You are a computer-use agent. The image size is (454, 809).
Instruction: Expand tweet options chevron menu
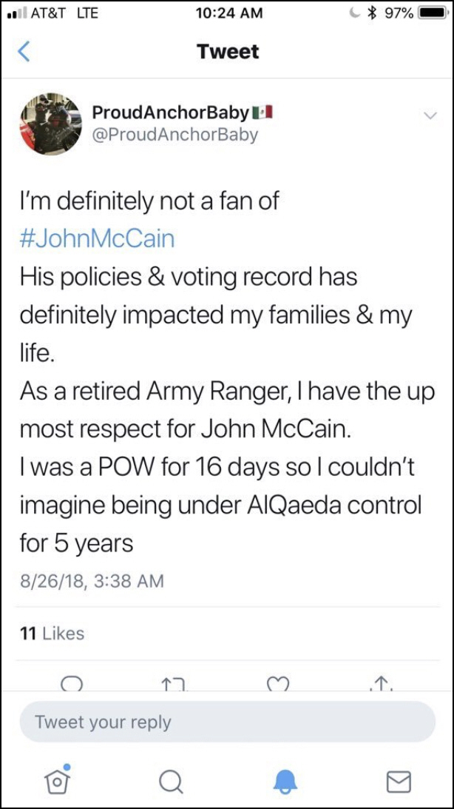[429, 115]
